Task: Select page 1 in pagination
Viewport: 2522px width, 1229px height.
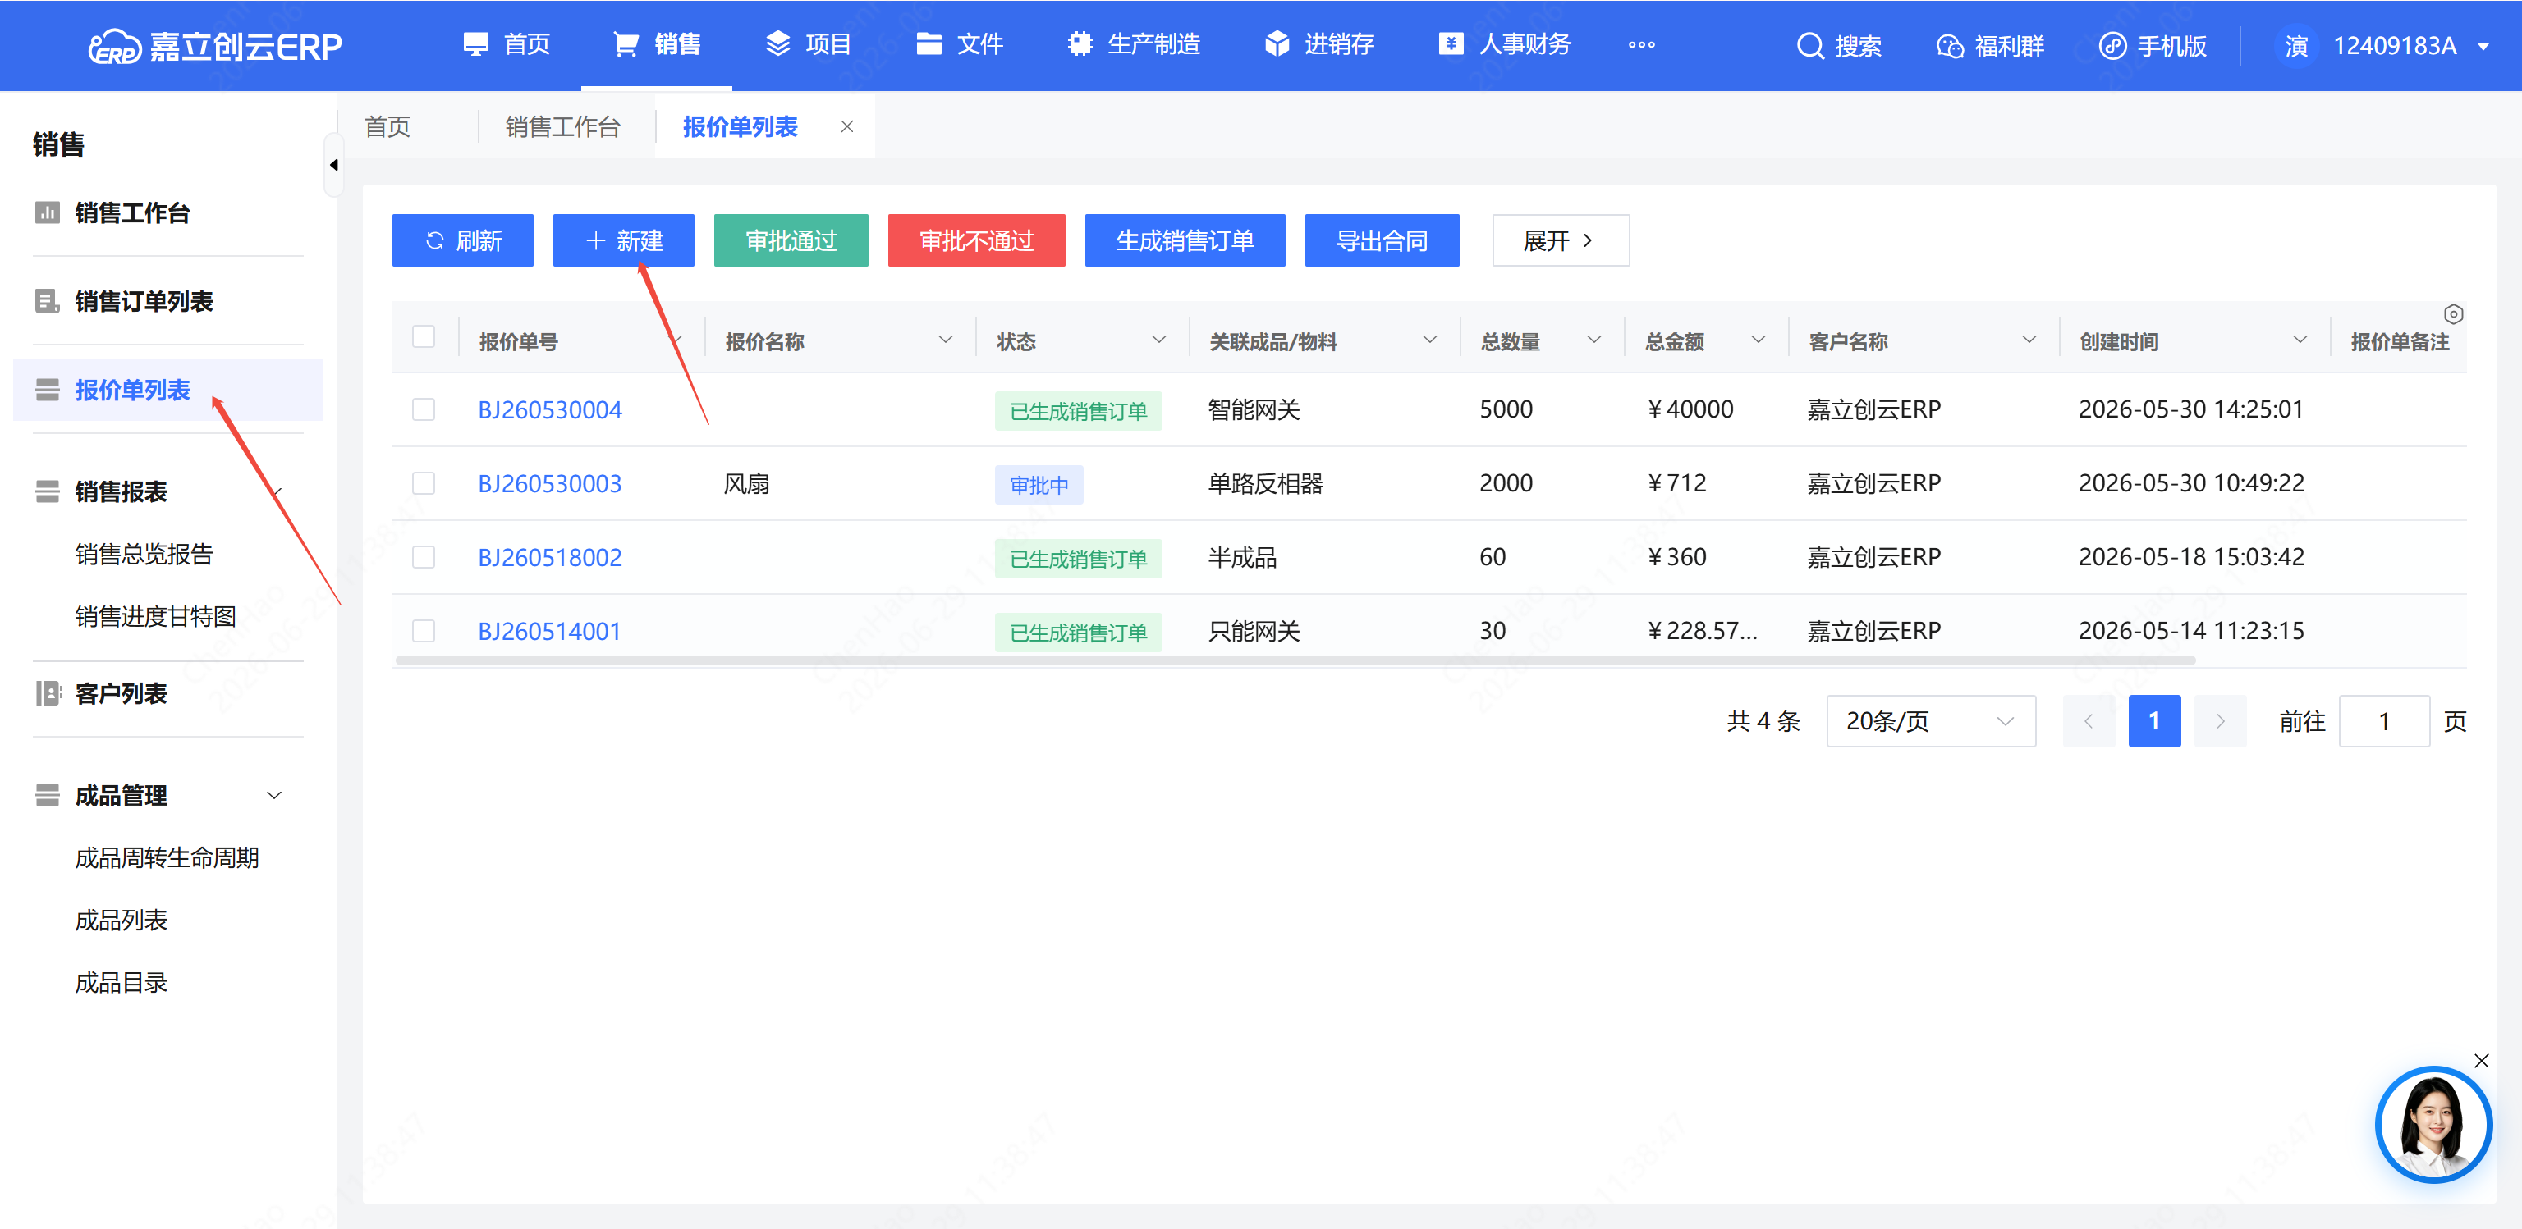Action: point(2154,721)
